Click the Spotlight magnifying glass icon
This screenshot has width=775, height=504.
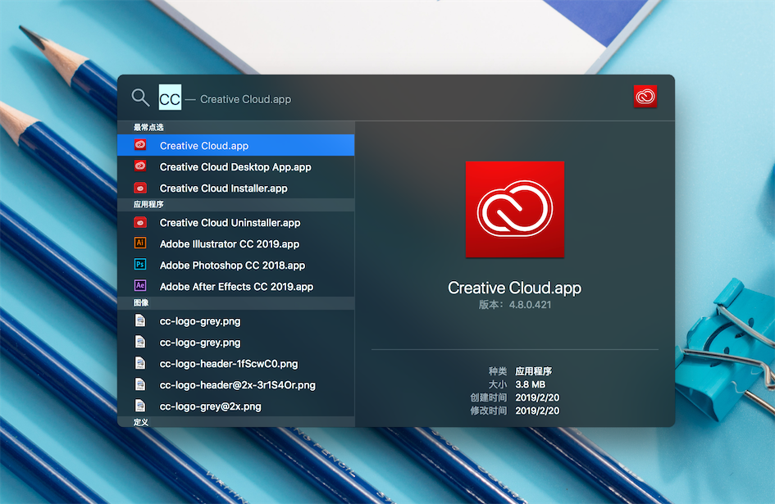pyautogui.click(x=140, y=98)
